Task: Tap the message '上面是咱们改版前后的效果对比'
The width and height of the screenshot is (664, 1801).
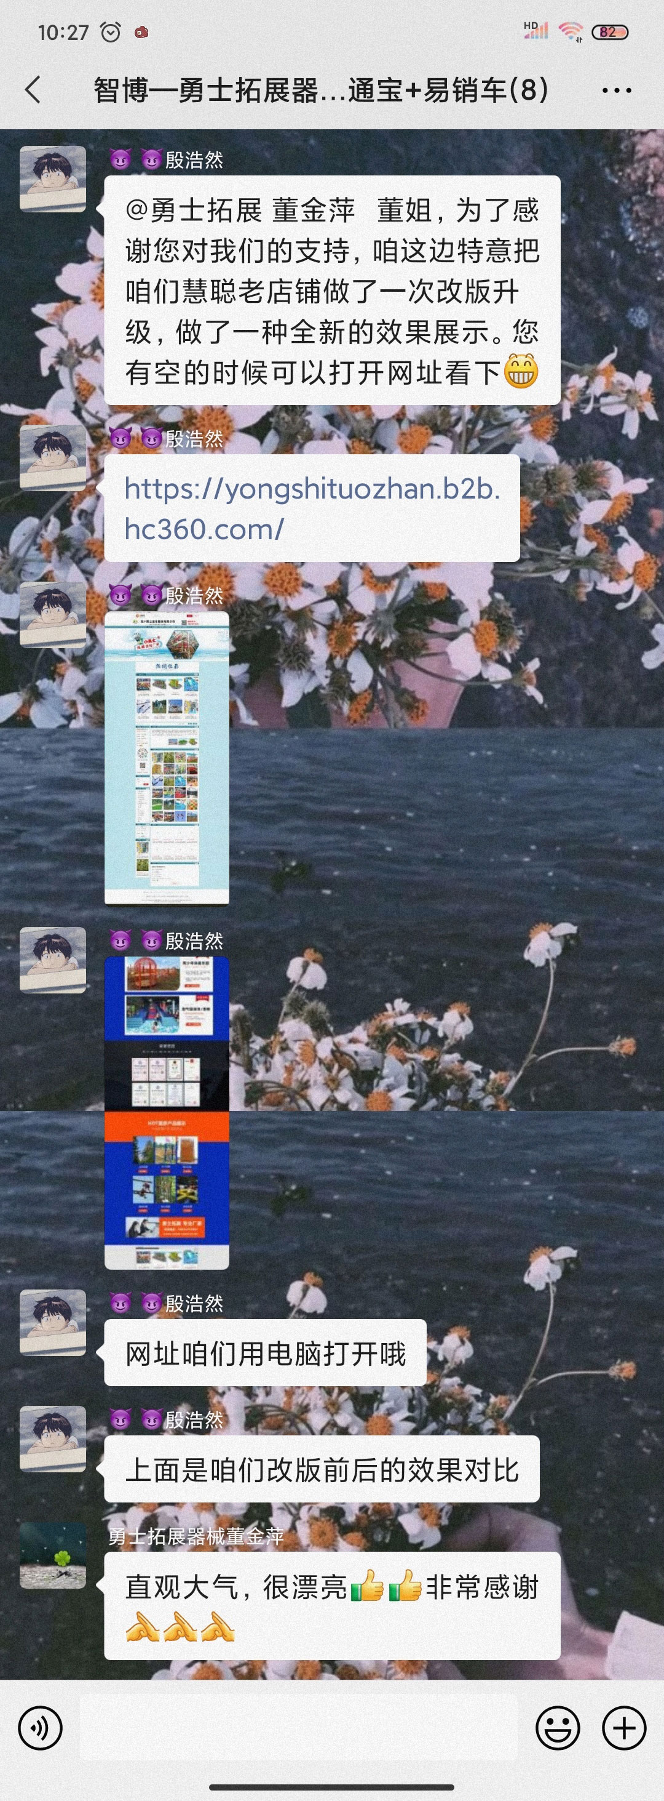Action: [321, 1469]
